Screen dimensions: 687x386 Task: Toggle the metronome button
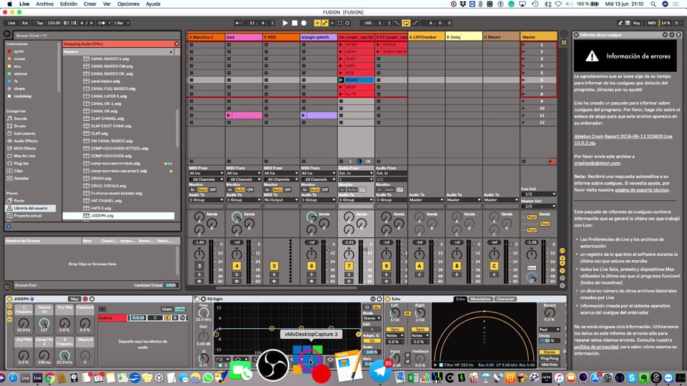click(x=102, y=23)
